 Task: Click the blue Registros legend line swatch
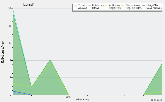pos(106,8)
